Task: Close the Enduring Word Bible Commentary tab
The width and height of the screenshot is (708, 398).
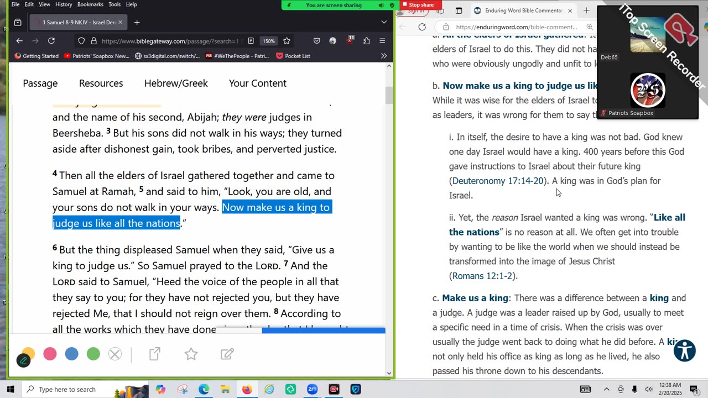Action: tap(570, 11)
